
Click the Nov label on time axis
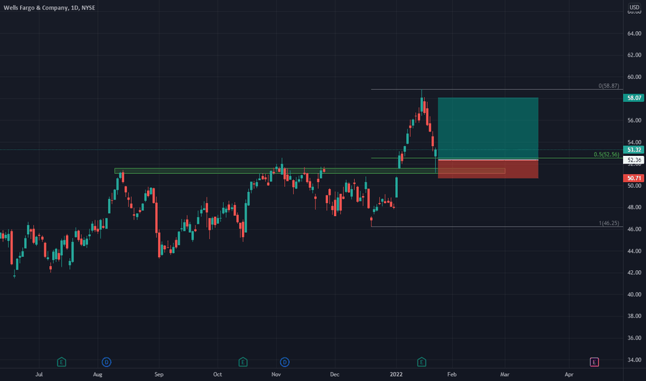(276, 374)
